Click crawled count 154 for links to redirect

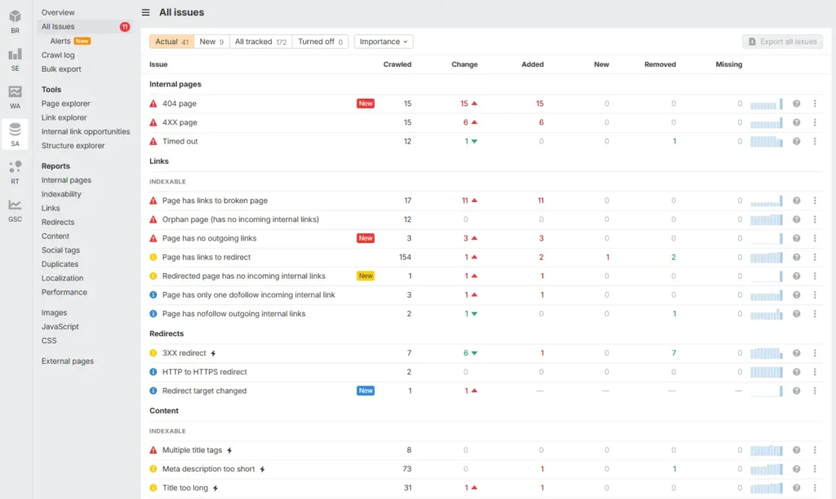pos(405,257)
